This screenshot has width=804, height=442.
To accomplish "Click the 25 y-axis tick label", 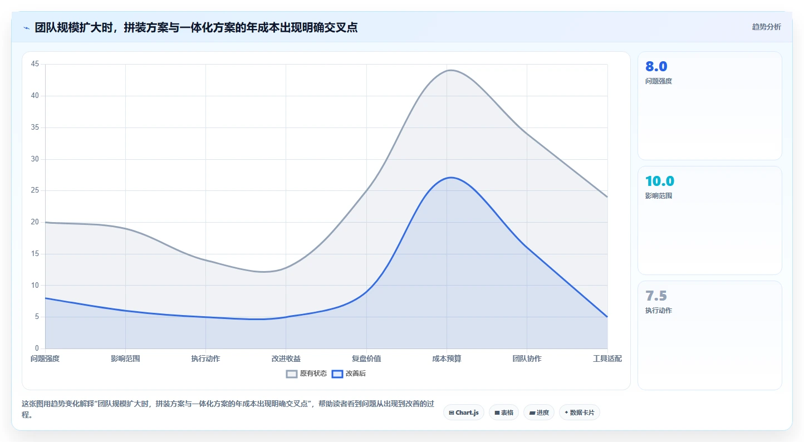I will click(x=35, y=190).
